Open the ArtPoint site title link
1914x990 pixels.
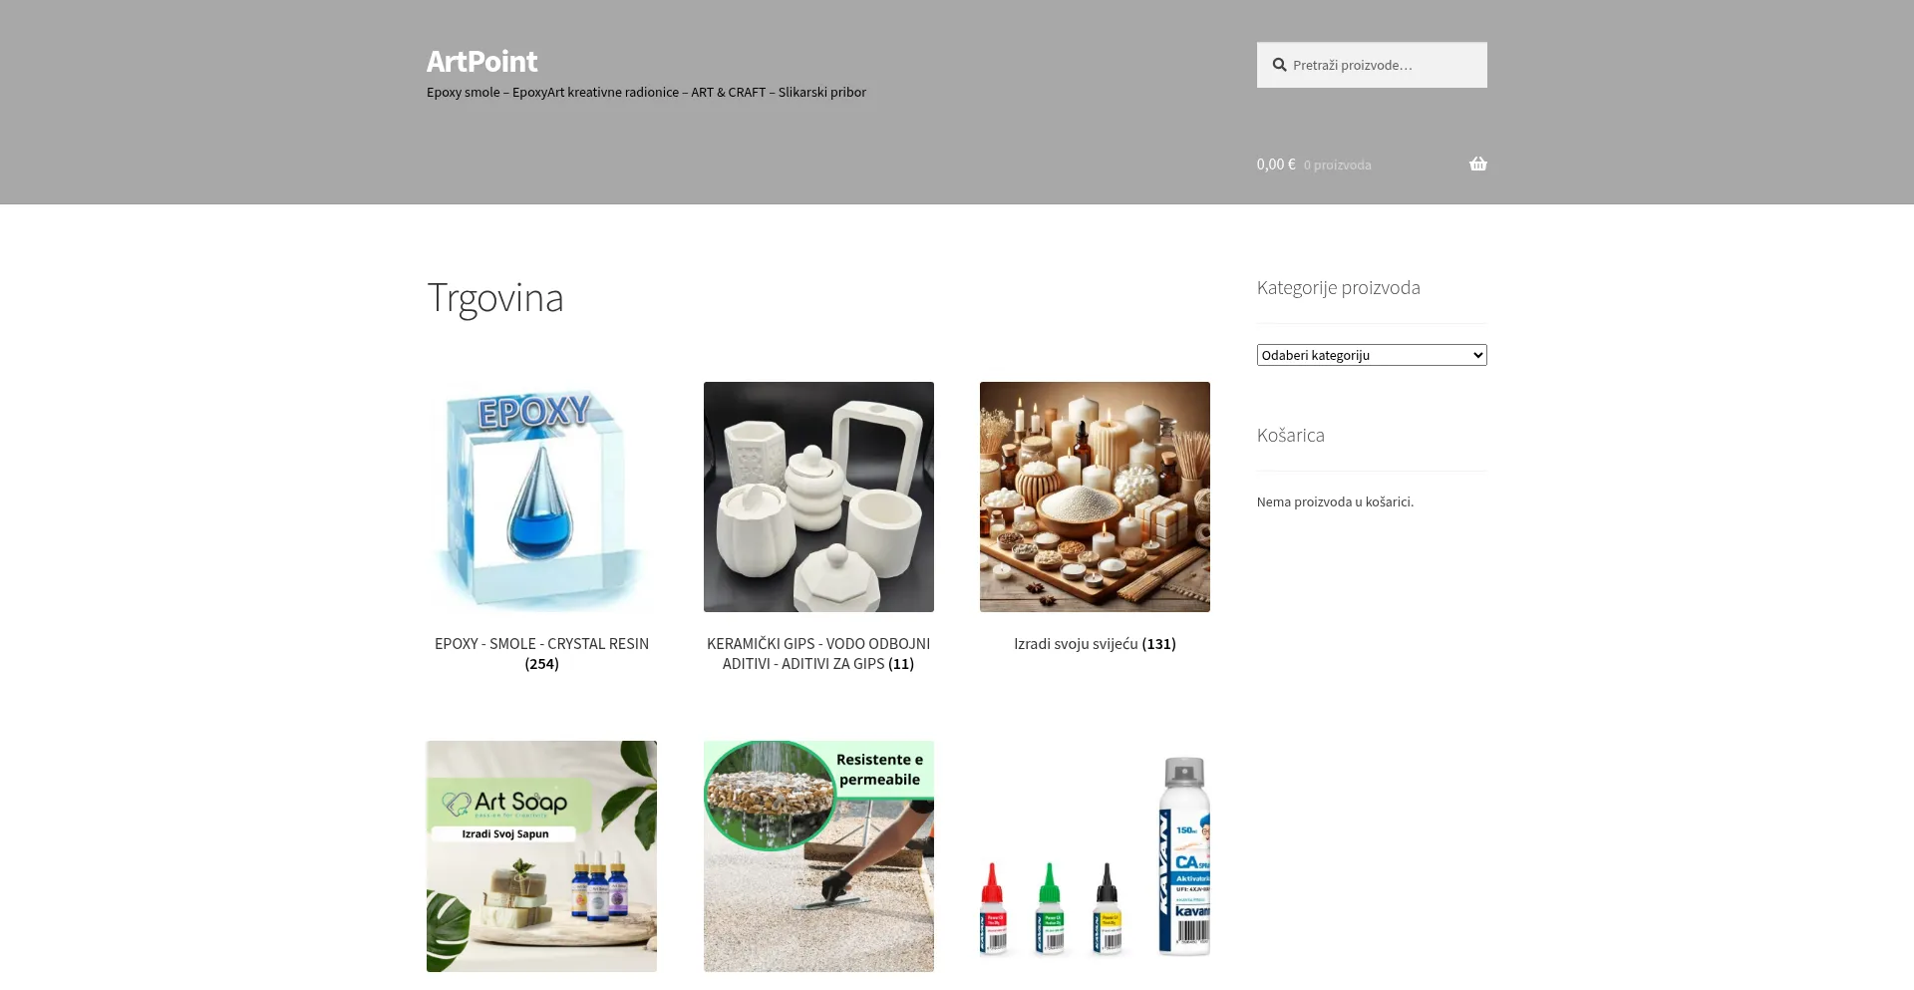pyautogui.click(x=481, y=61)
